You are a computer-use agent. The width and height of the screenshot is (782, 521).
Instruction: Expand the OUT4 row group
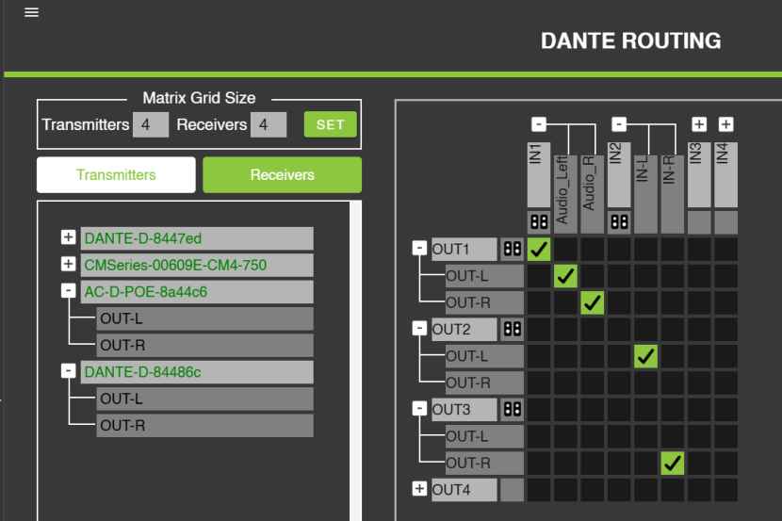[x=419, y=489]
